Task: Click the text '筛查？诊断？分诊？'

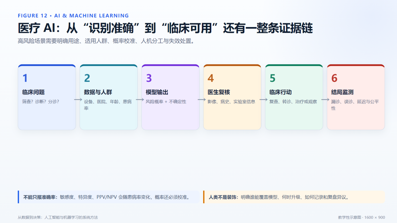Action: point(41,102)
